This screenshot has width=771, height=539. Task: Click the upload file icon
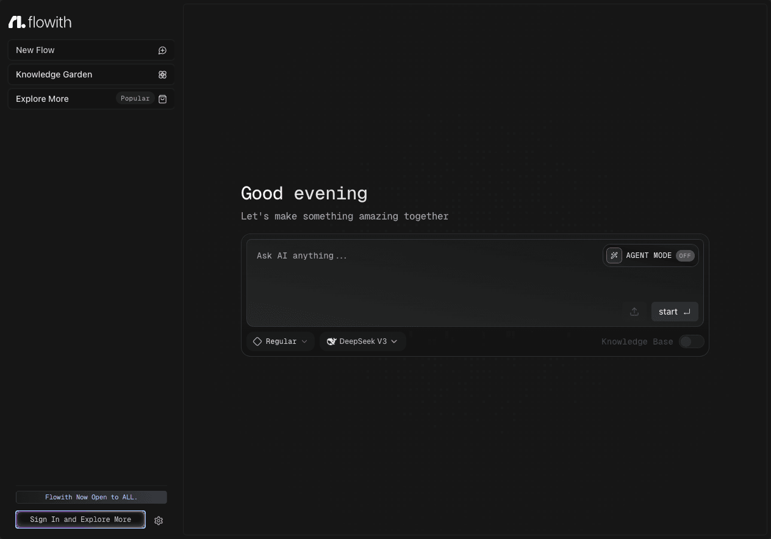point(634,312)
